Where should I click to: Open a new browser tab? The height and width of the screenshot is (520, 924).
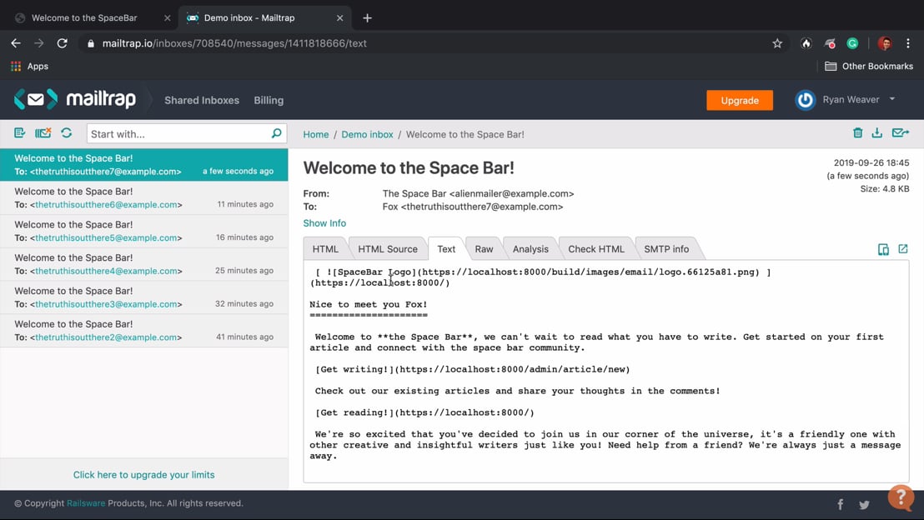click(x=367, y=17)
